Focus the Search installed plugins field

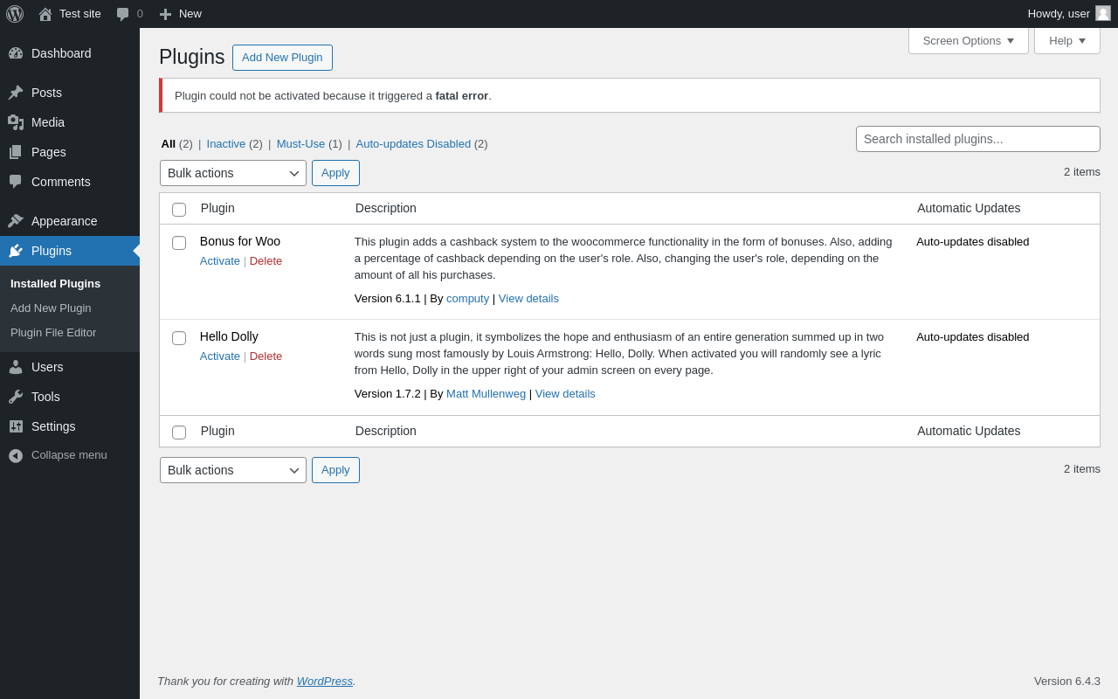[977, 139]
